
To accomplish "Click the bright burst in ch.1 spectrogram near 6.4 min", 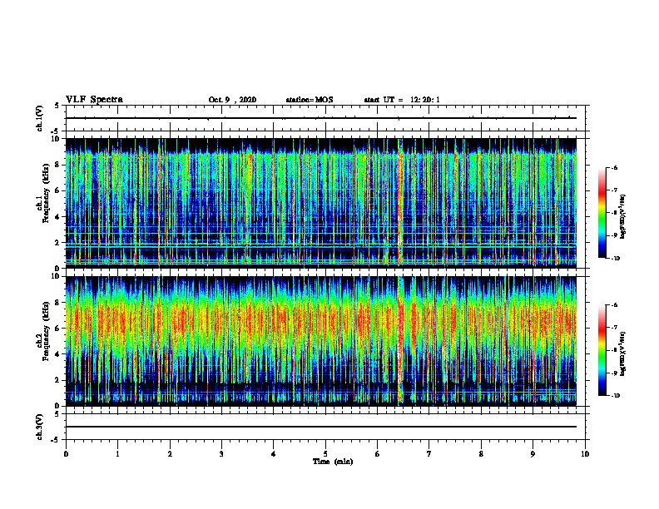I will coord(399,203).
